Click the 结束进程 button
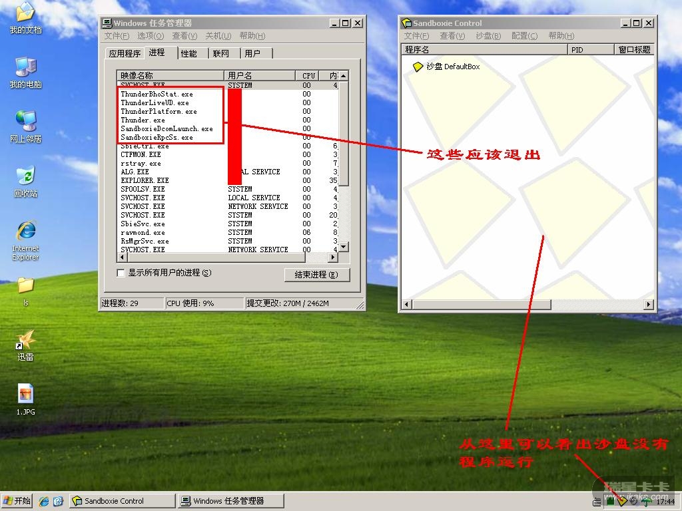The height and width of the screenshot is (511, 682). pyautogui.click(x=316, y=275)
